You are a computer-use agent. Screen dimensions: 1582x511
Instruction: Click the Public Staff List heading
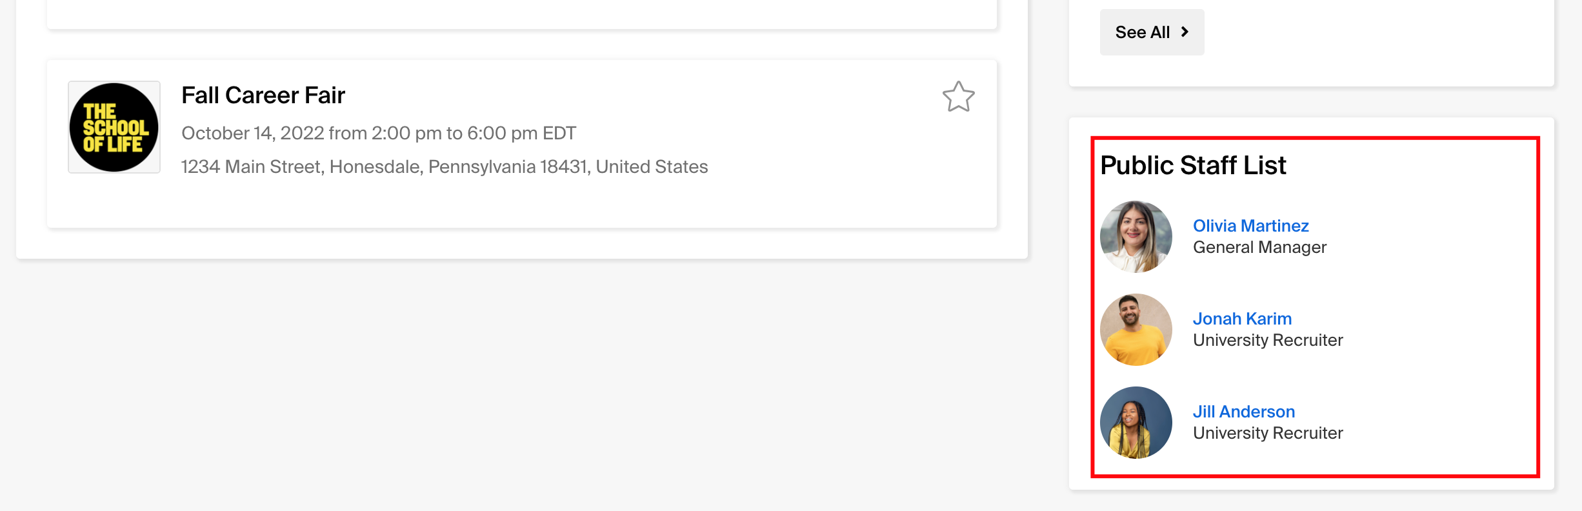[1193, 165]
